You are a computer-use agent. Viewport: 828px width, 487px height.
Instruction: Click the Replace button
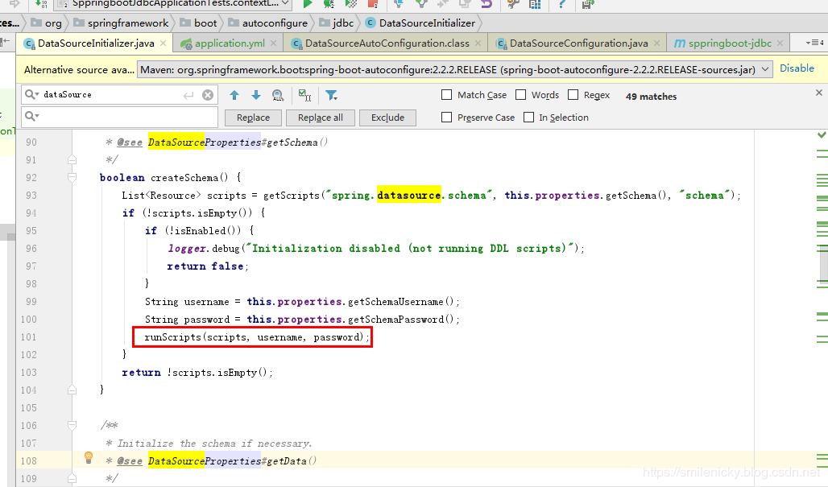click(x=253, y=118)
